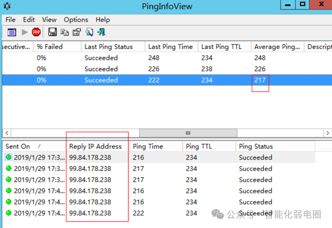The height and width of the screenshot is (228, 332).
Task: Sort by the Last Ping Status column header
Action: click(x=113, y=47)
